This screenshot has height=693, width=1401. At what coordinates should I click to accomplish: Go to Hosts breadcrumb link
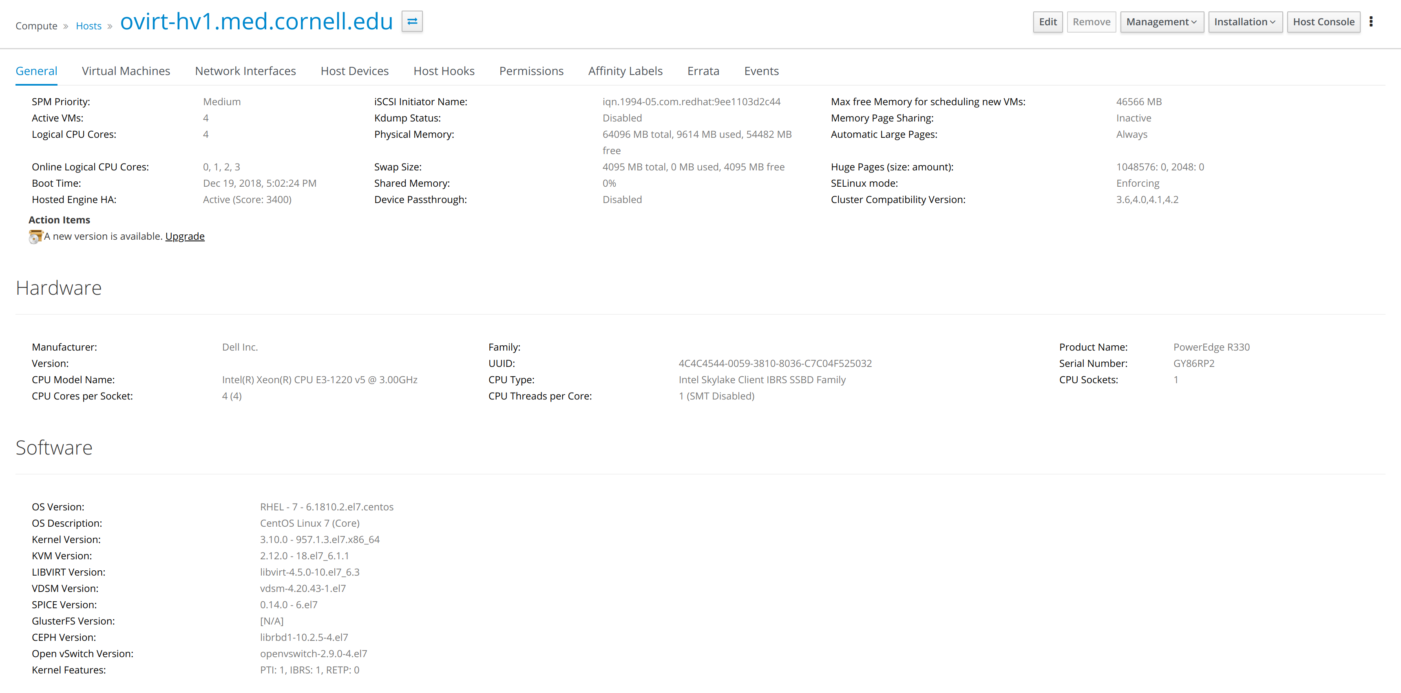click(88, 26)
